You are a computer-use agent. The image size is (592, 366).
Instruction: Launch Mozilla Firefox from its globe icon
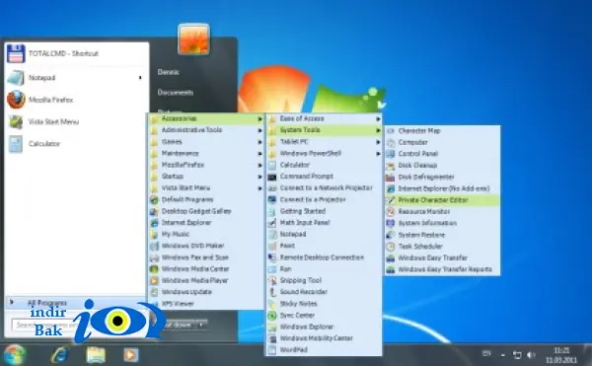click(x=16, y=100)
